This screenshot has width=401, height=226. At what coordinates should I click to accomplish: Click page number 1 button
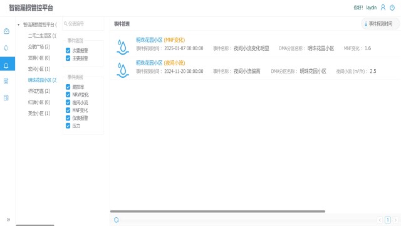[x=388, y=220]
